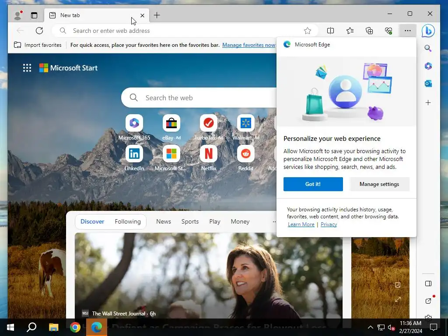Open LinkedIn quick link tile
Viewport: 448px width, 336px height.
(134, 158)
